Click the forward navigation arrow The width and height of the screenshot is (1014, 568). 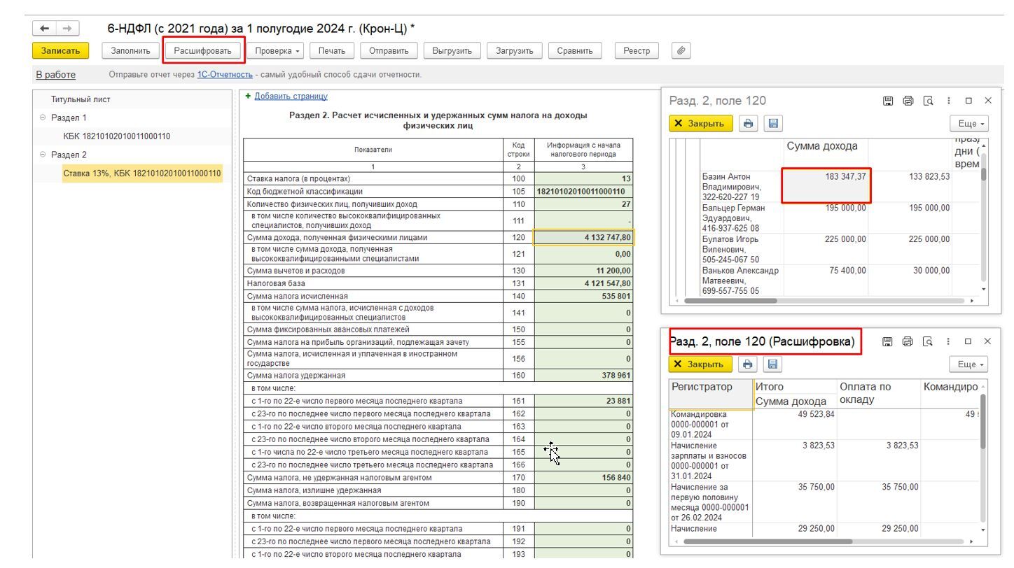click(67, 29)
